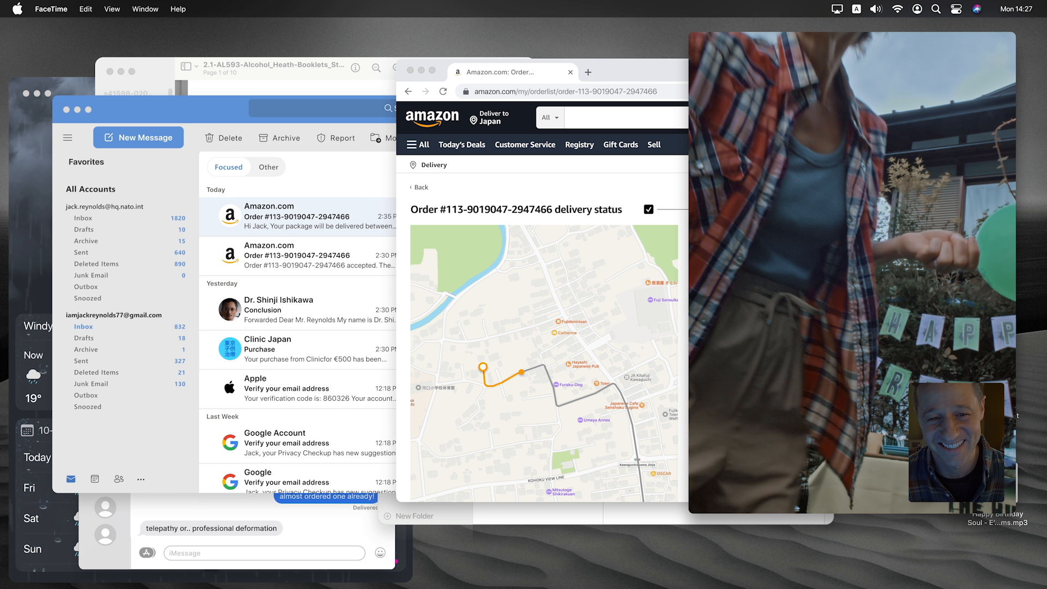Click the amazon.com address bar
1047x589 pixels.
click(573, 92)
